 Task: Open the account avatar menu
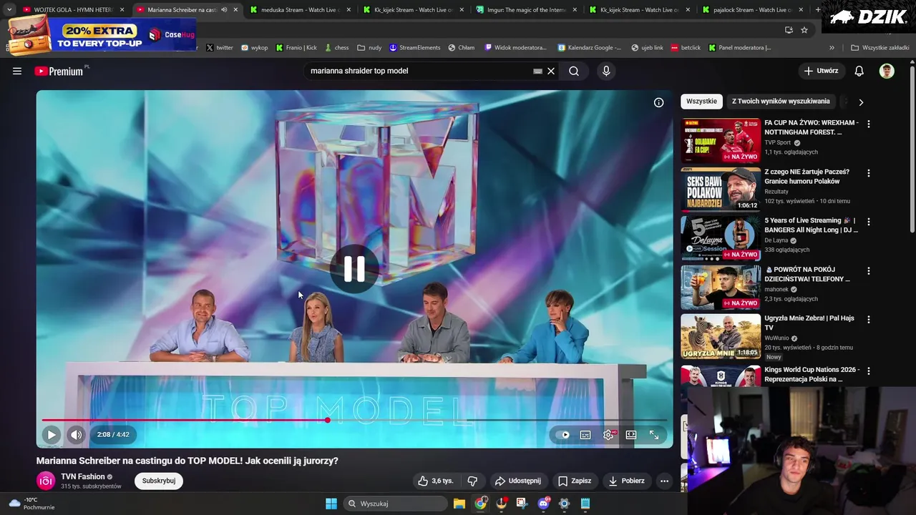887,71
